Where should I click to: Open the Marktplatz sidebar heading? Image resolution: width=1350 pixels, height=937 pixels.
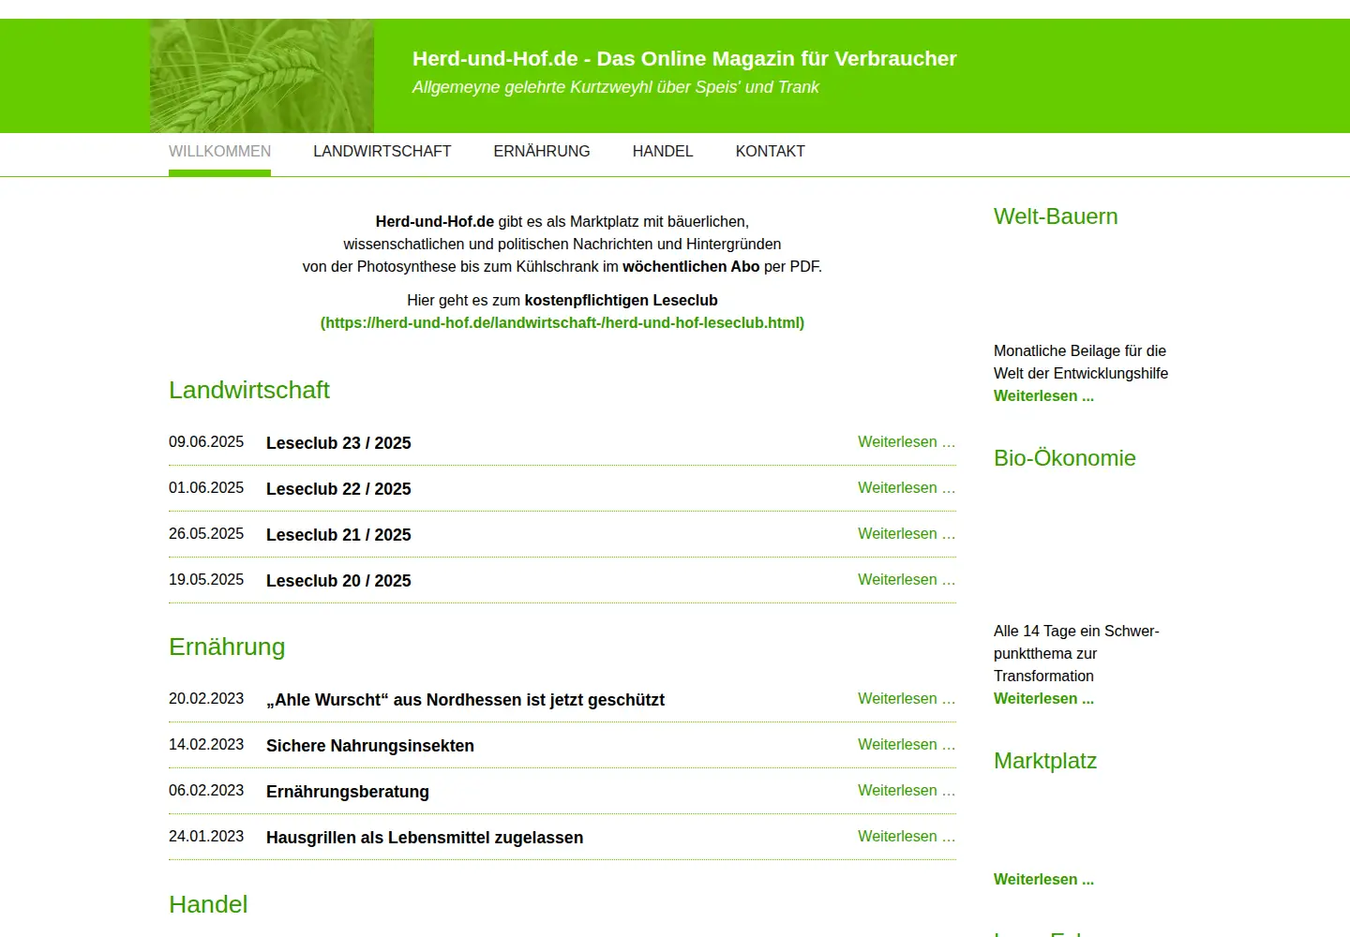(1045, 761)
